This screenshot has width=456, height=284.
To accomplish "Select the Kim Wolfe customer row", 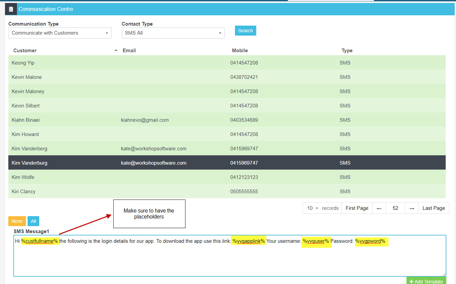I will [227, 177].
